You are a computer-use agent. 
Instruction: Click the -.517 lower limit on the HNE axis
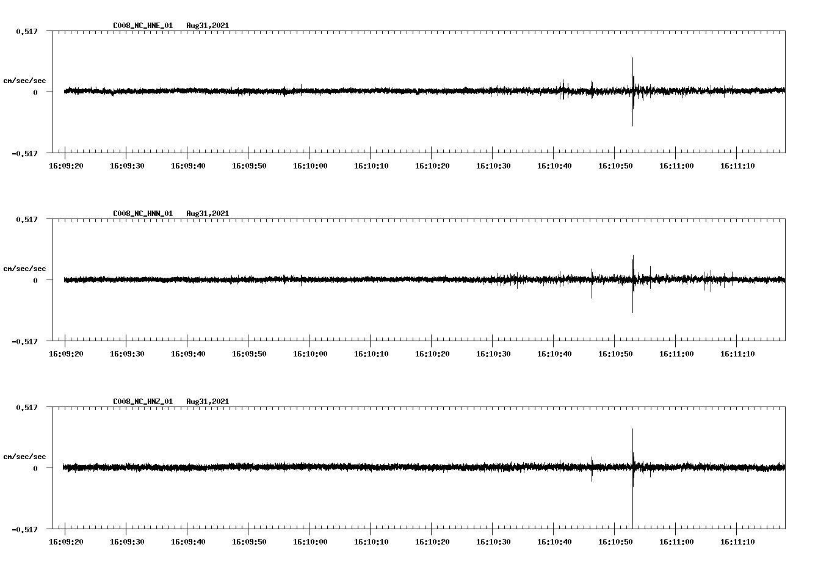coord(25,153)
